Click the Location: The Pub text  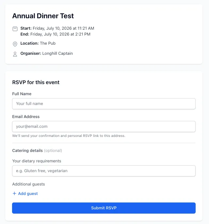coord(38,43)
